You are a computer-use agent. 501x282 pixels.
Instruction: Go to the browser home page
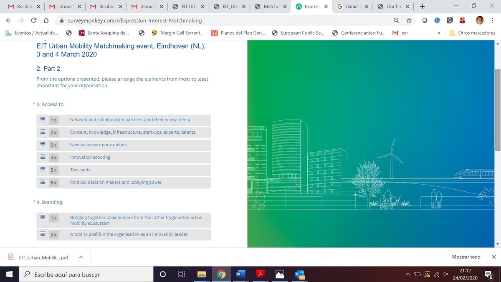[46, 20]
